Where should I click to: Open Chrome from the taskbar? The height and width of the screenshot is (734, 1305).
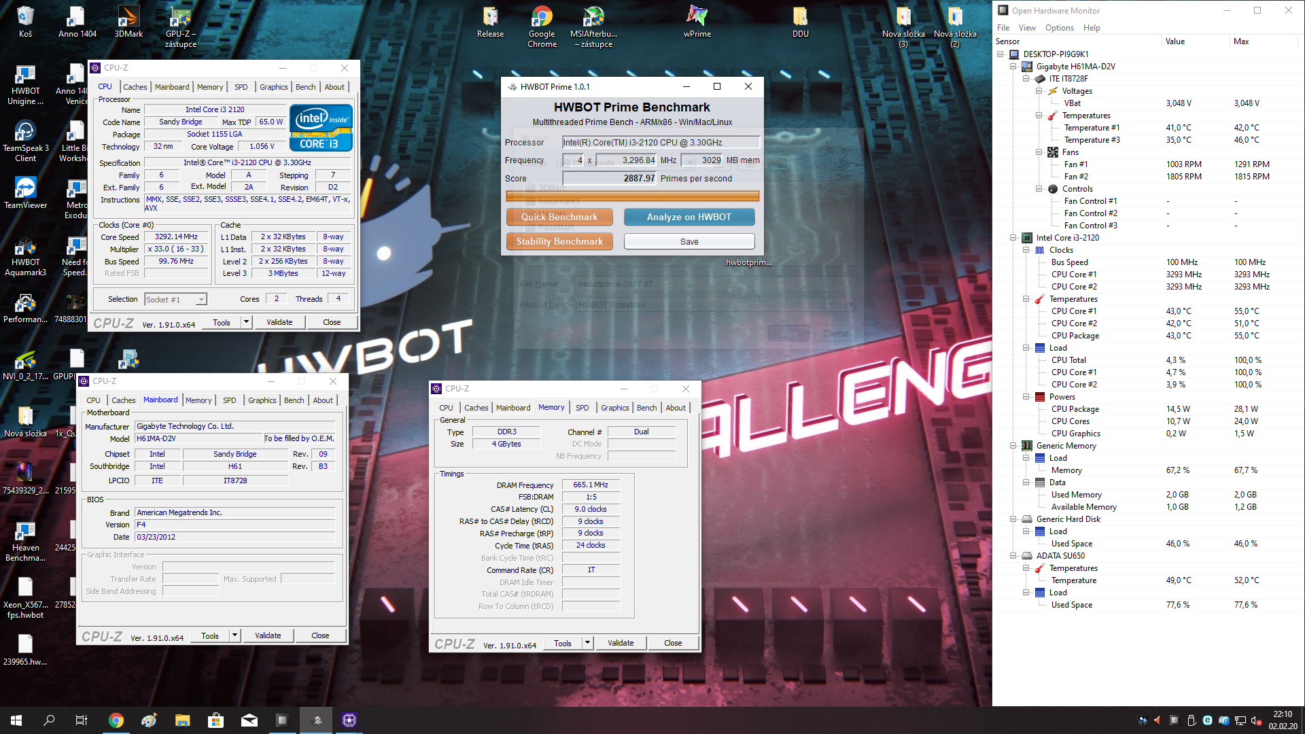(116, 720)
